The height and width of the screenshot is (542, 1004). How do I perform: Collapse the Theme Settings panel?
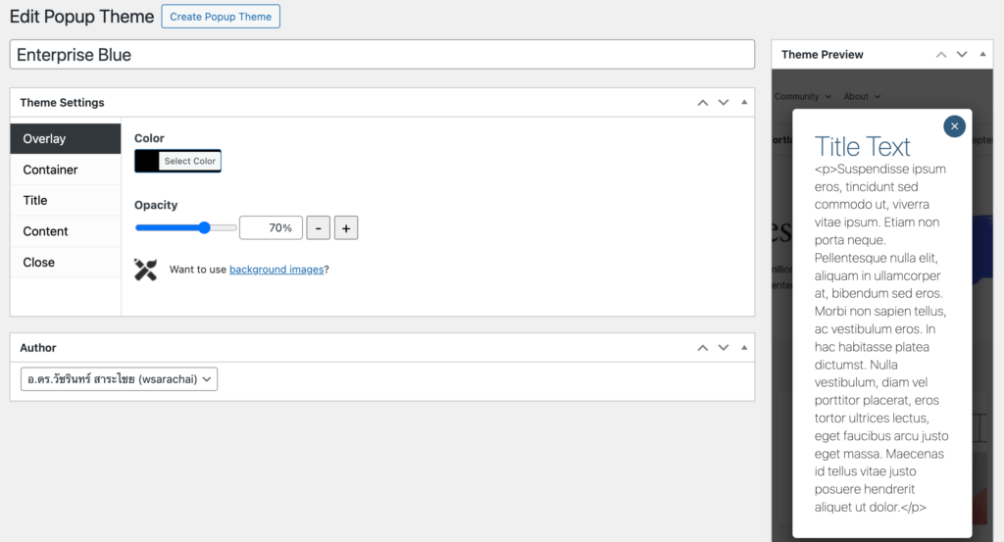pyautogui.click(x=744, y=103)
